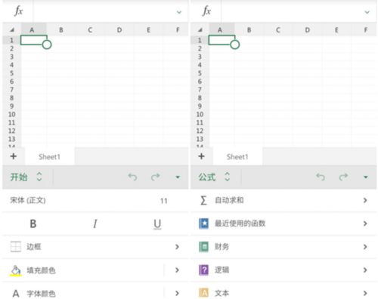Open 财务 financial functions book icon
This screenshot has width=378, height=299.
pos(203,247)
